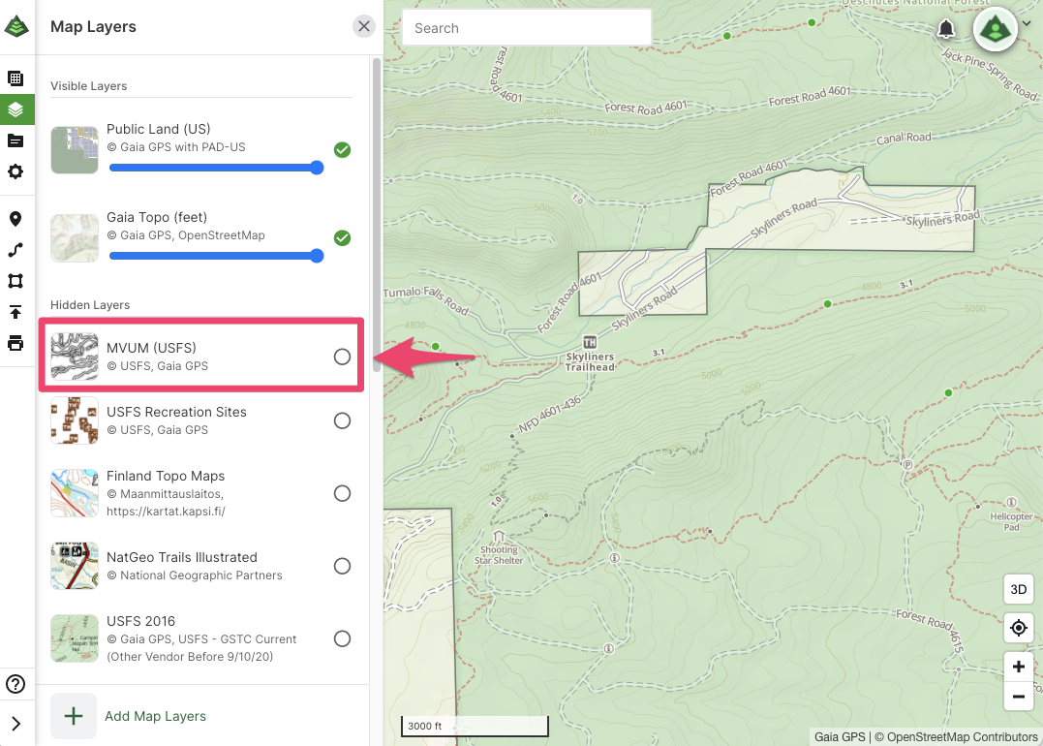Click the 3000 ft scale bar

point(475,726)
